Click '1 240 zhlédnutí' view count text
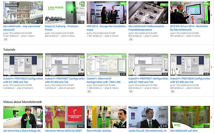Screen dimensions: 214x133 pos(94,88)
